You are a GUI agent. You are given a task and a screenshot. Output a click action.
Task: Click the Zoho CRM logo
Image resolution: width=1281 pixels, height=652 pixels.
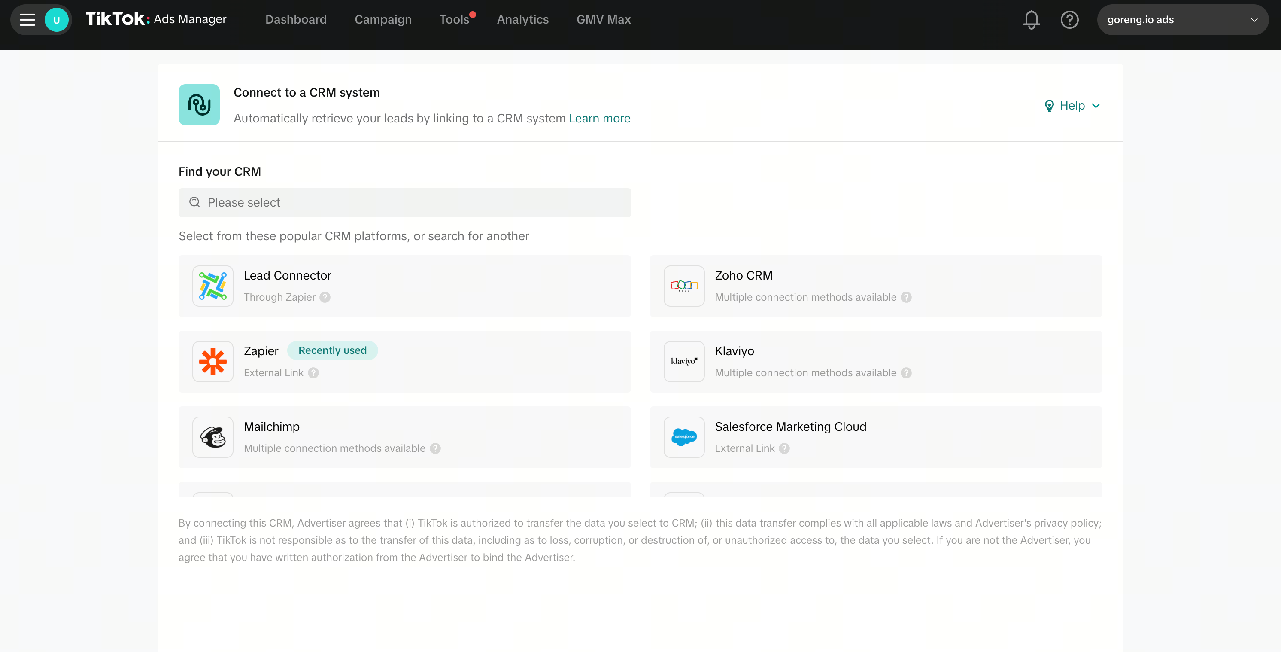[x=683, y=286]
